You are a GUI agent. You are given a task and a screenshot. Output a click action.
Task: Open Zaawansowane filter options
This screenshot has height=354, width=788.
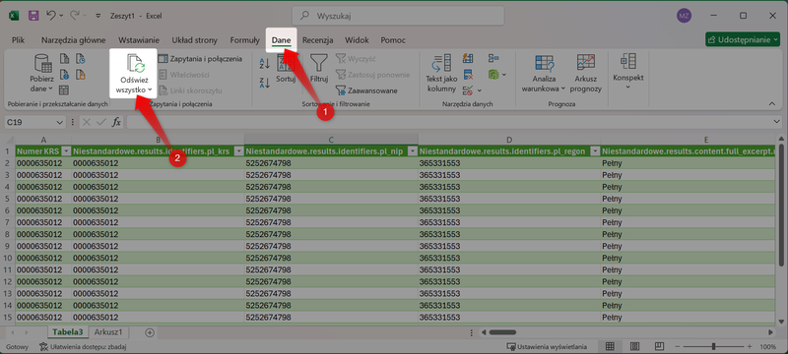point(366,90)
